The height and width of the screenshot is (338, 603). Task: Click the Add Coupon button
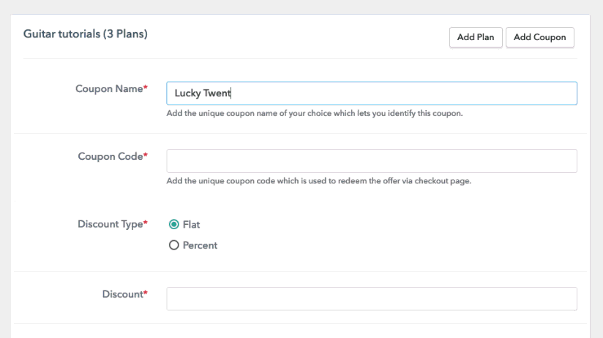tap(540, 37)
